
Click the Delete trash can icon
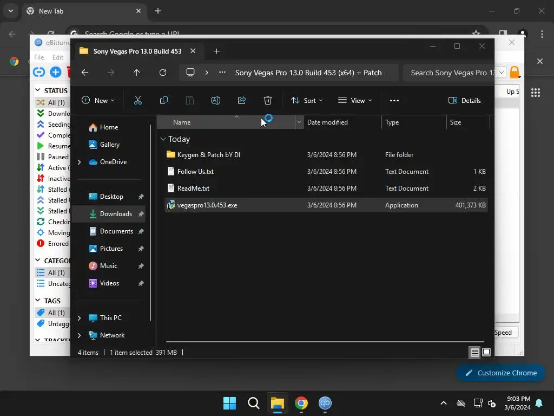268,100
